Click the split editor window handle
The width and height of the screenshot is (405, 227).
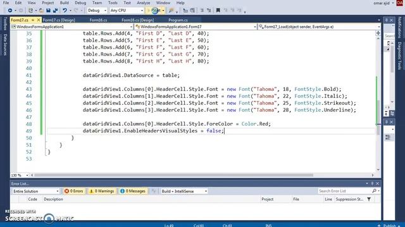(x=378, y=33)
